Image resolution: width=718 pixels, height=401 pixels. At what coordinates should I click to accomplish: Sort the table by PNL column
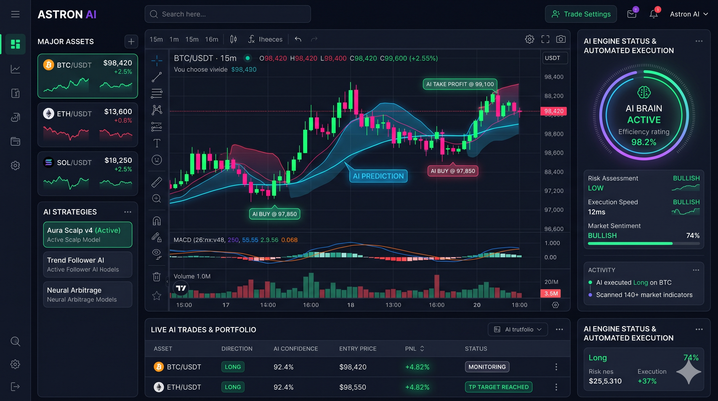pyautogui.click(x=415, y=349)
